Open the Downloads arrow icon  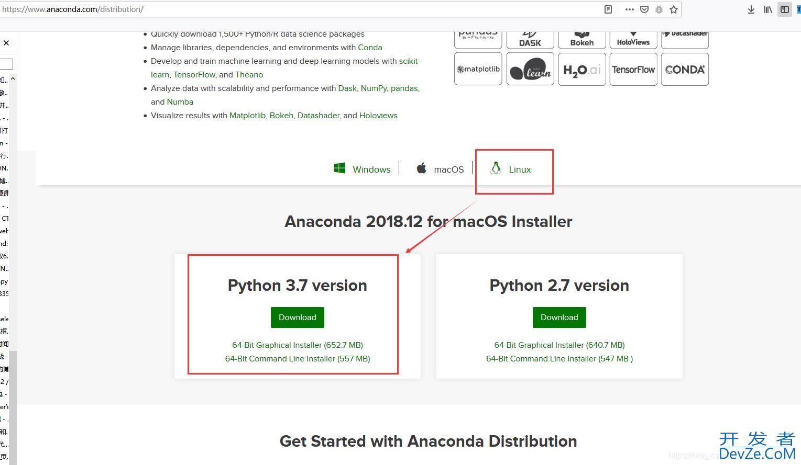751,9
